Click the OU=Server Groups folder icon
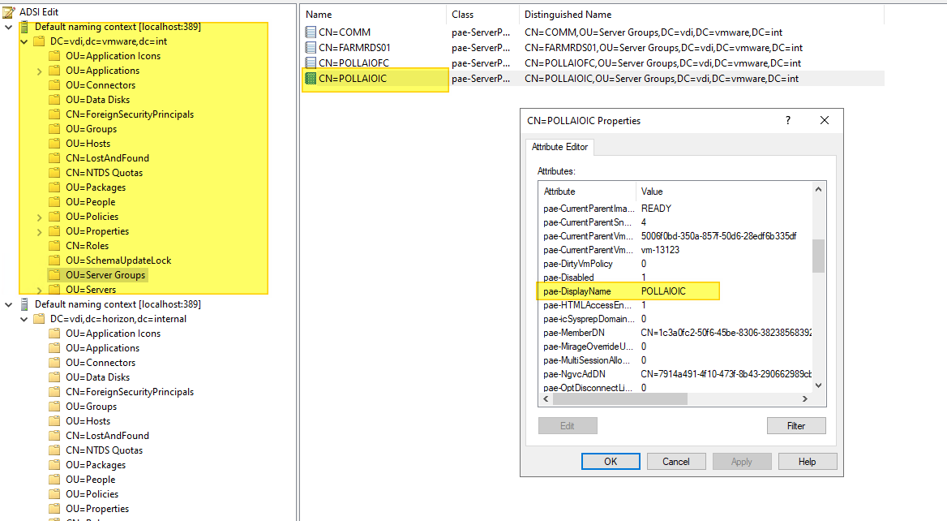The height and width of the screenshot is (521, 947). coord(54,275)
